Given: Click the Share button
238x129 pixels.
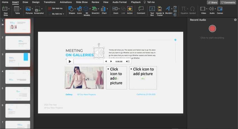Looking at the screenshot, I should pos(212,2).
